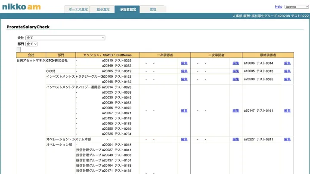Click the small button below 部門 filter
The width and height of the screenshot is (310, 174).
[19, 49]
